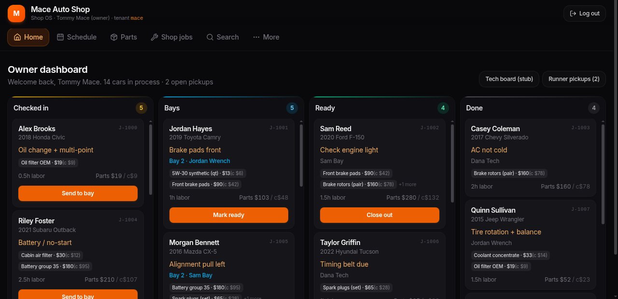Image resolution: width=618 pixels, height=299 pixels.
Task: Click the orange M shop logo
Action: 16,13
